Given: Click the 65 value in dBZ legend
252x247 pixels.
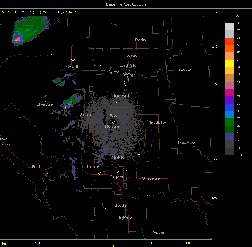Looking at the screenshot, I should [239, 38].
